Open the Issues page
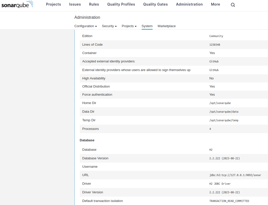The height and width of the screenshot is (205, 268). 75,4
